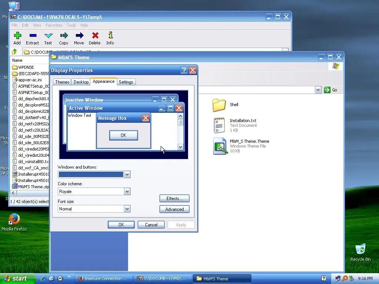This screenshot has height=284, width=379.
Task: Switch to the Themes tab
Action: point(62,82)
